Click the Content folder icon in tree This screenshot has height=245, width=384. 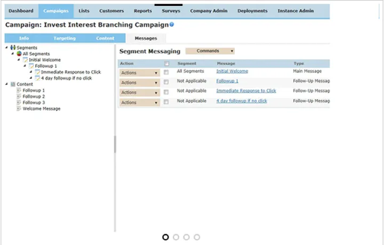[13, 84]
